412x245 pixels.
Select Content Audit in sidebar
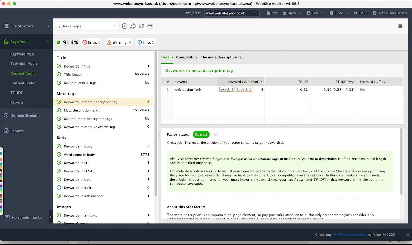[23, 73]
